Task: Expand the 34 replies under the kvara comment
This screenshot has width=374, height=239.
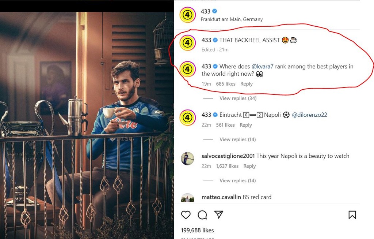Action: (x=237, y=98)
